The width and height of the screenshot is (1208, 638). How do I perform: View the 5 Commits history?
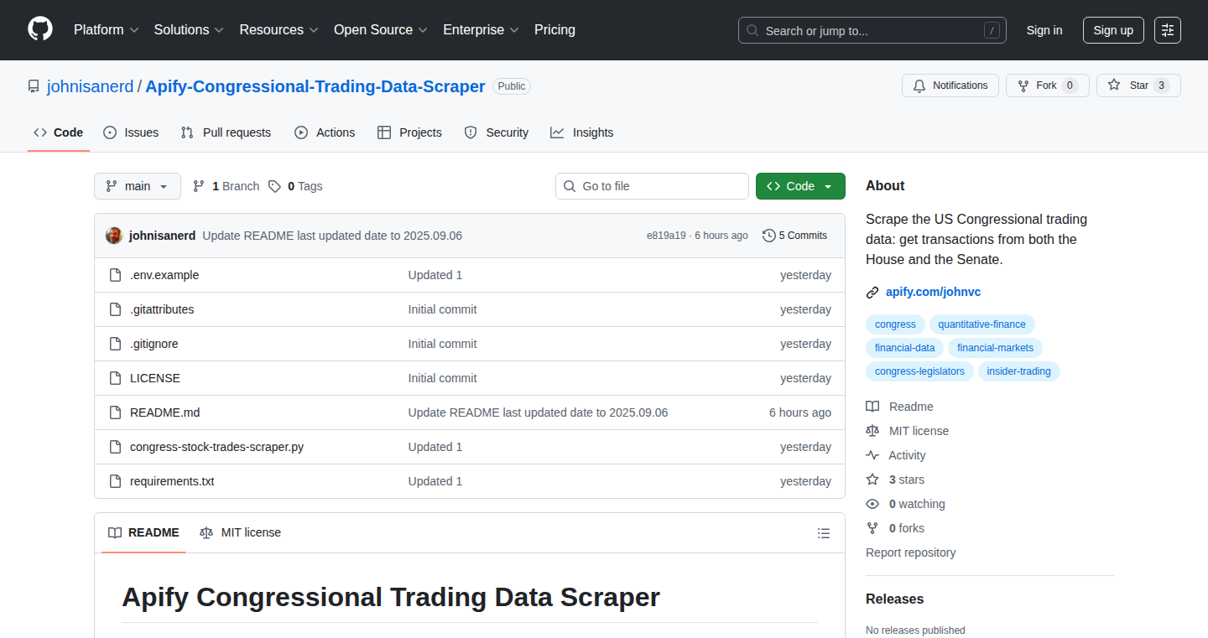pos(794,236)
